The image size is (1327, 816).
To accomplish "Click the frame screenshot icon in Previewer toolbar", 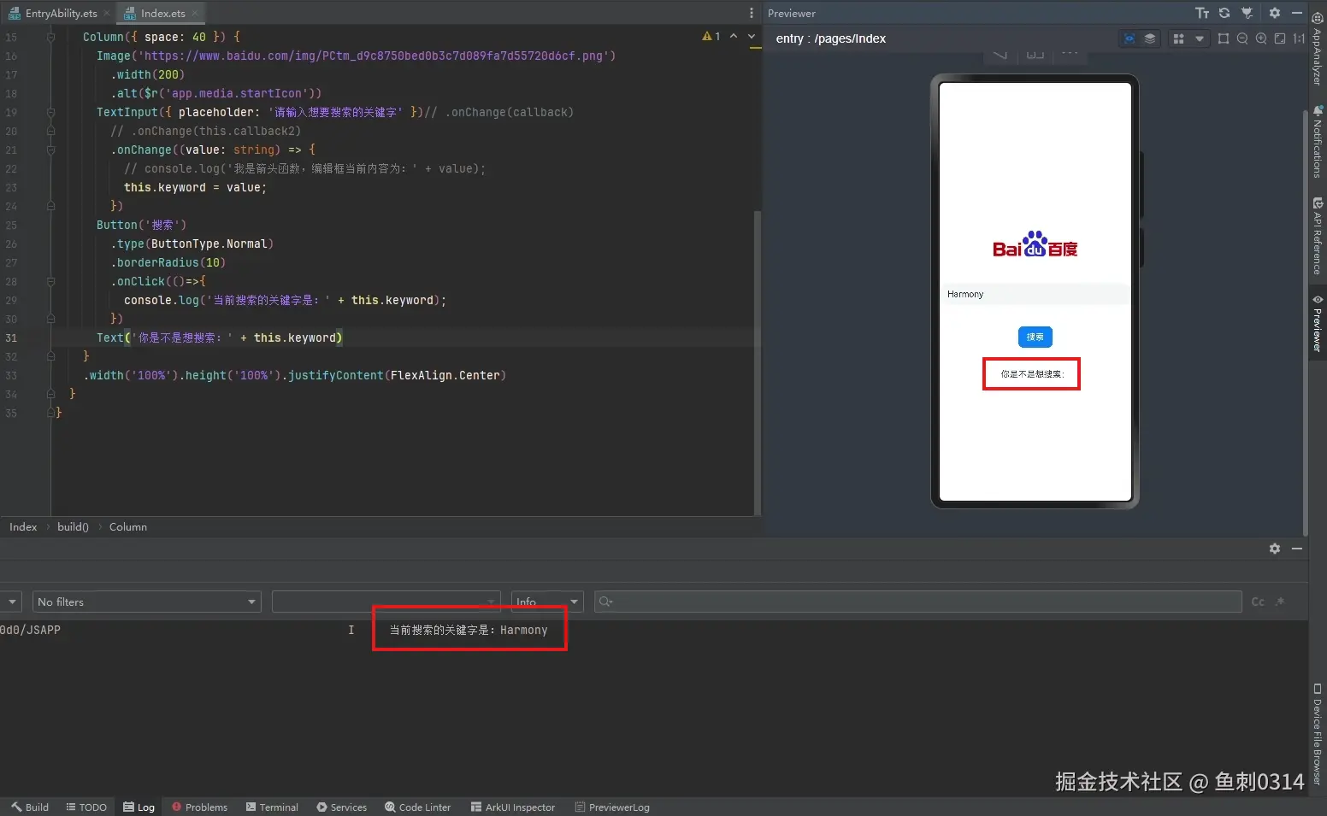I will pos(1224,38).
